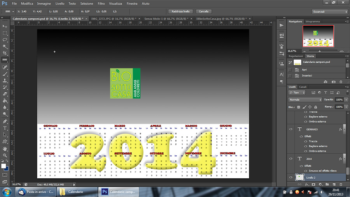The height and width of the screenshot is (197, 350).
Task: Select the Horizontal Type tool
Action: 5,128
